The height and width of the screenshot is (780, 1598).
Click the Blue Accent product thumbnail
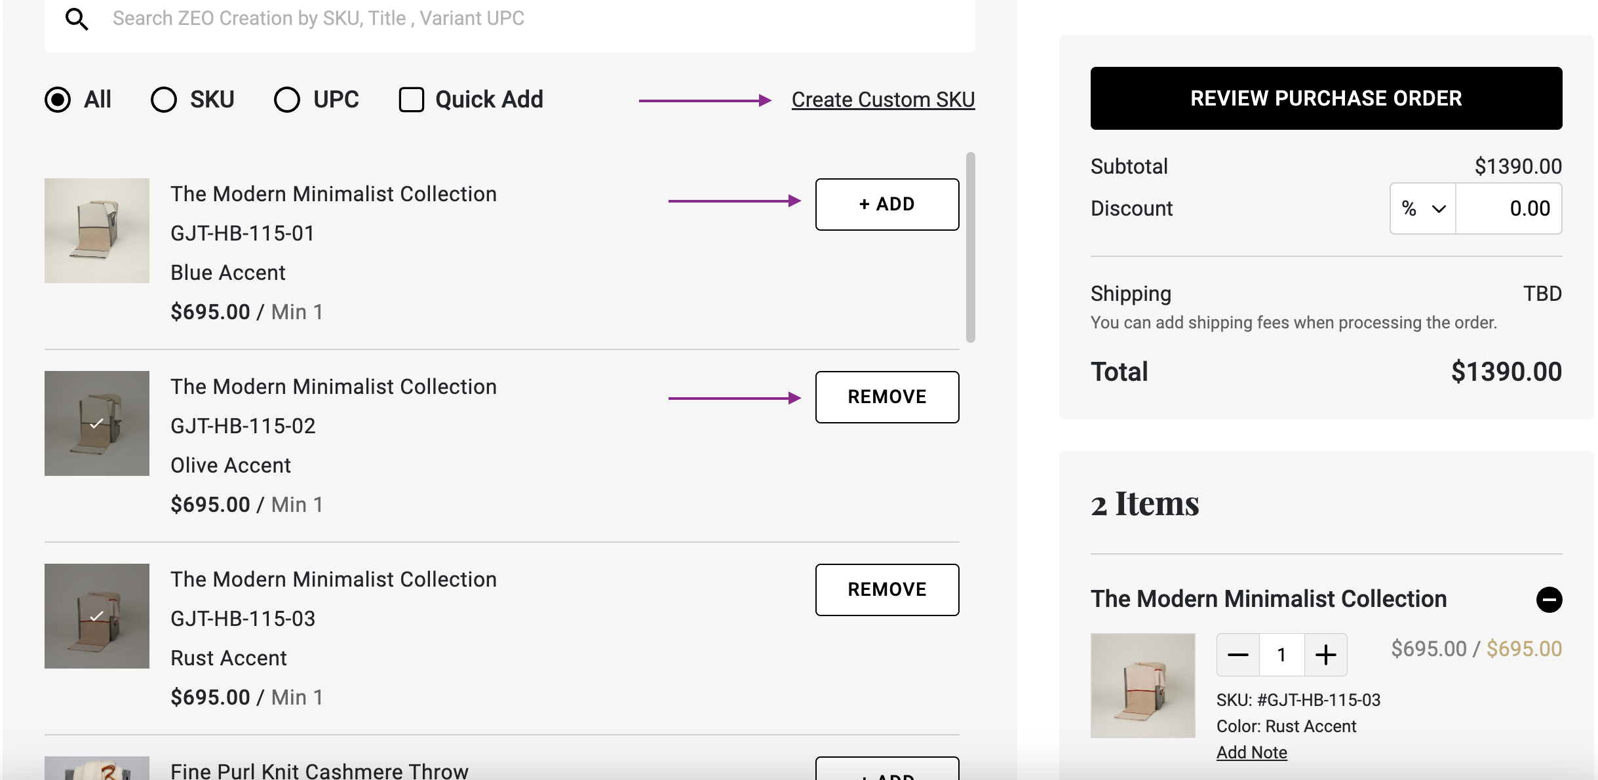pos(96,231)
